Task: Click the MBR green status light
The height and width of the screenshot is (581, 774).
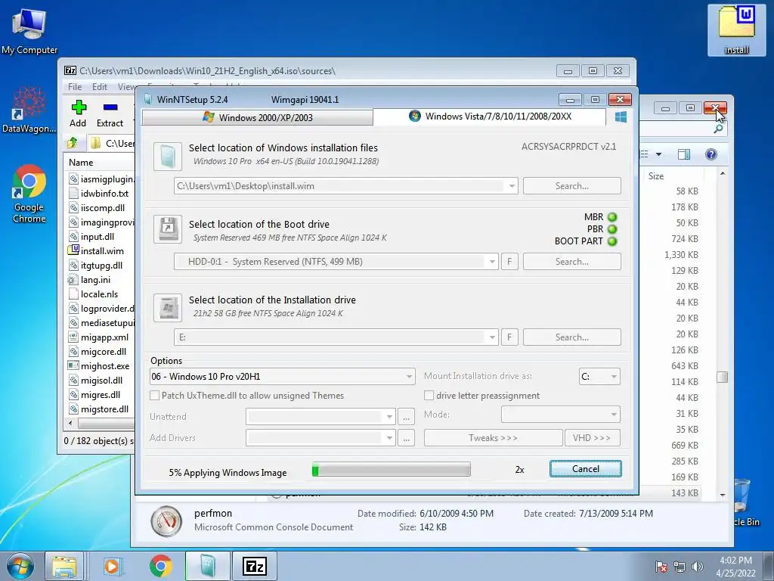Action: pos(612,217)
